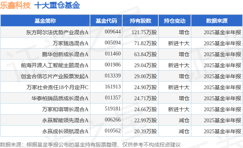
Task: Click the 持仓变动 column header
Action: click(175, 21)
